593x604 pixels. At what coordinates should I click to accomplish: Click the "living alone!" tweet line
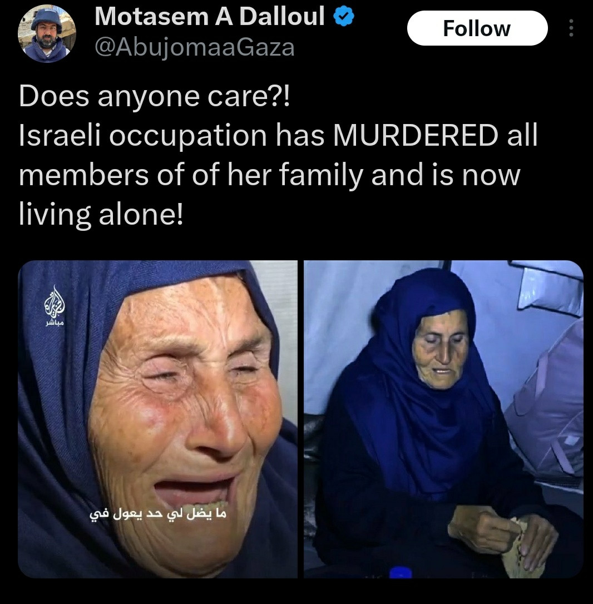coord(101,214)
